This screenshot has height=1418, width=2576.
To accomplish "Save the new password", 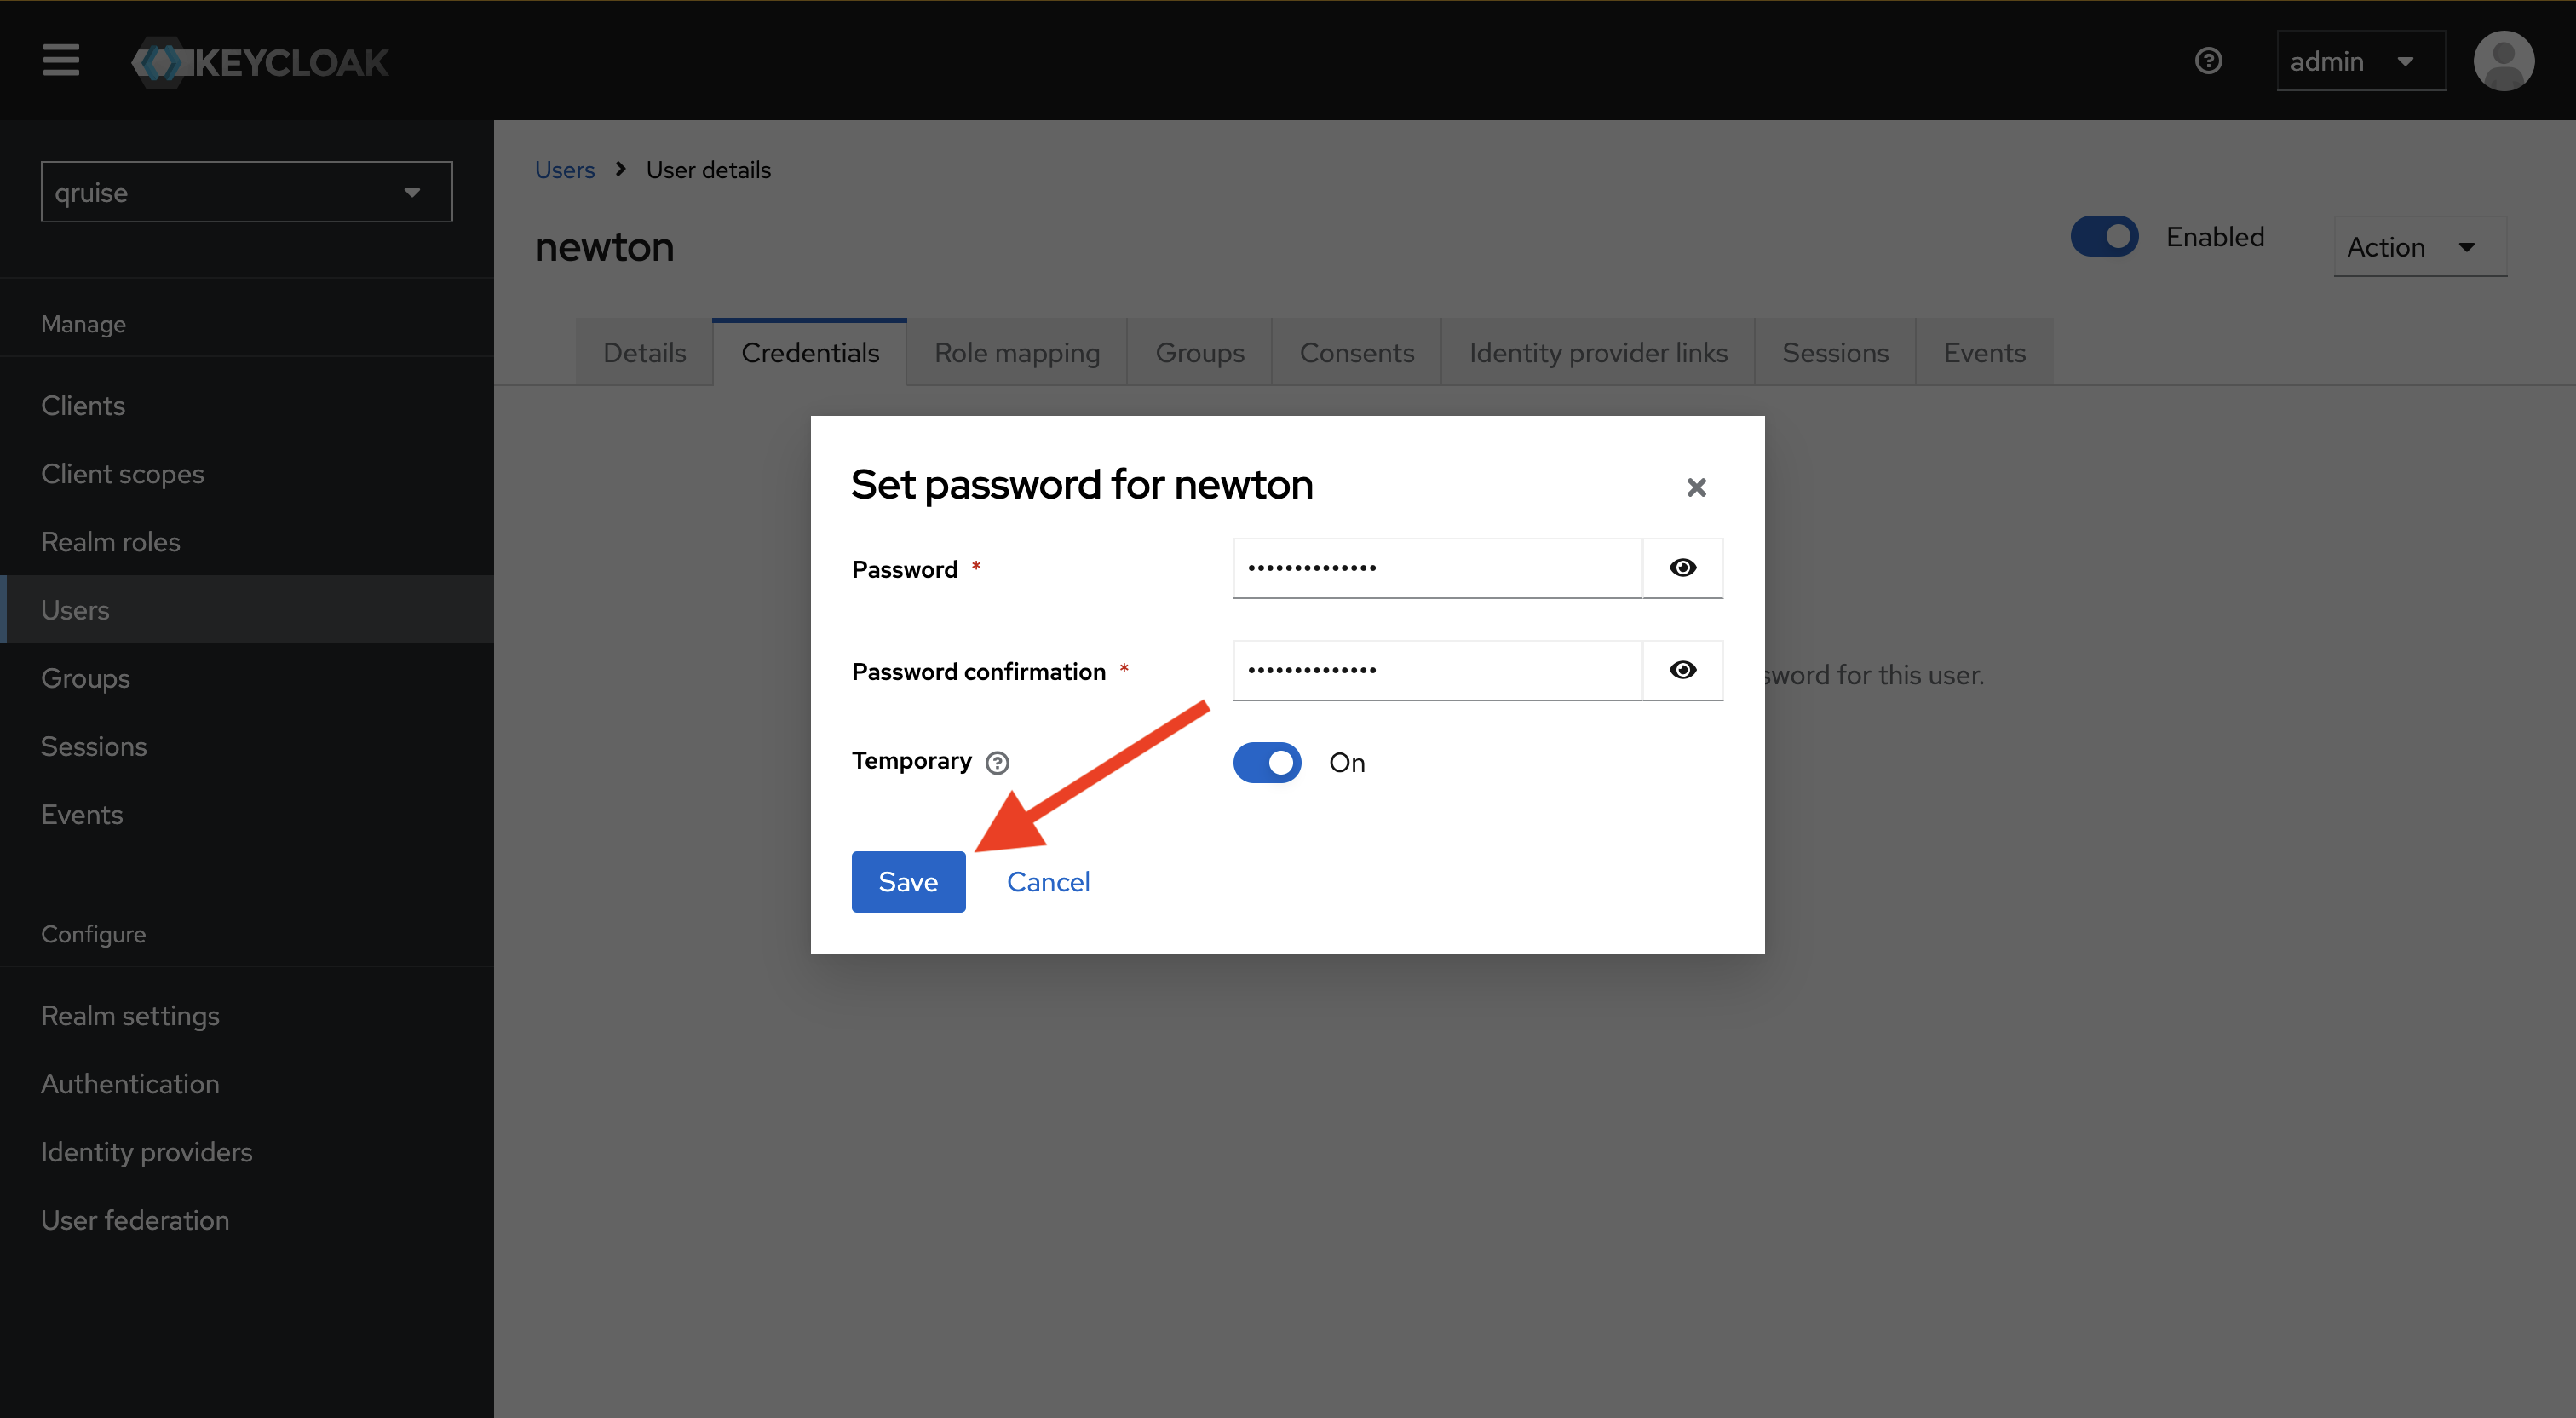I will 907,882.
